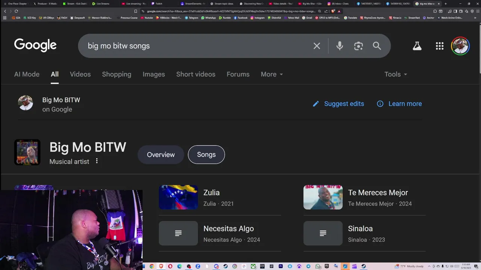481x270 pixels.
Task: Click the Te Mereces Mejor cover thumbnail
Action: [323, 197]
